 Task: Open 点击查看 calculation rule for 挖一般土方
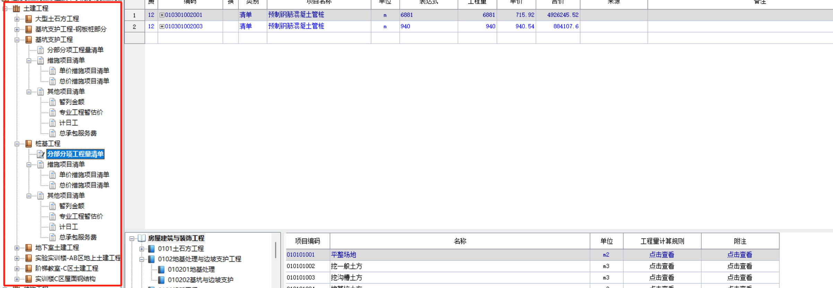coord(661,266)
